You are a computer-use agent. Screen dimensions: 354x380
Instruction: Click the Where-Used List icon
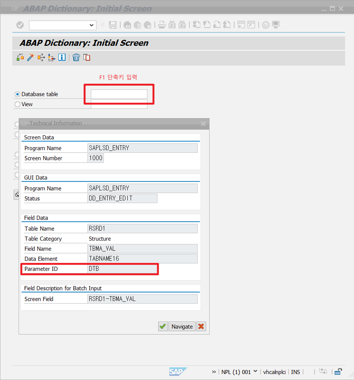(41, 58)
